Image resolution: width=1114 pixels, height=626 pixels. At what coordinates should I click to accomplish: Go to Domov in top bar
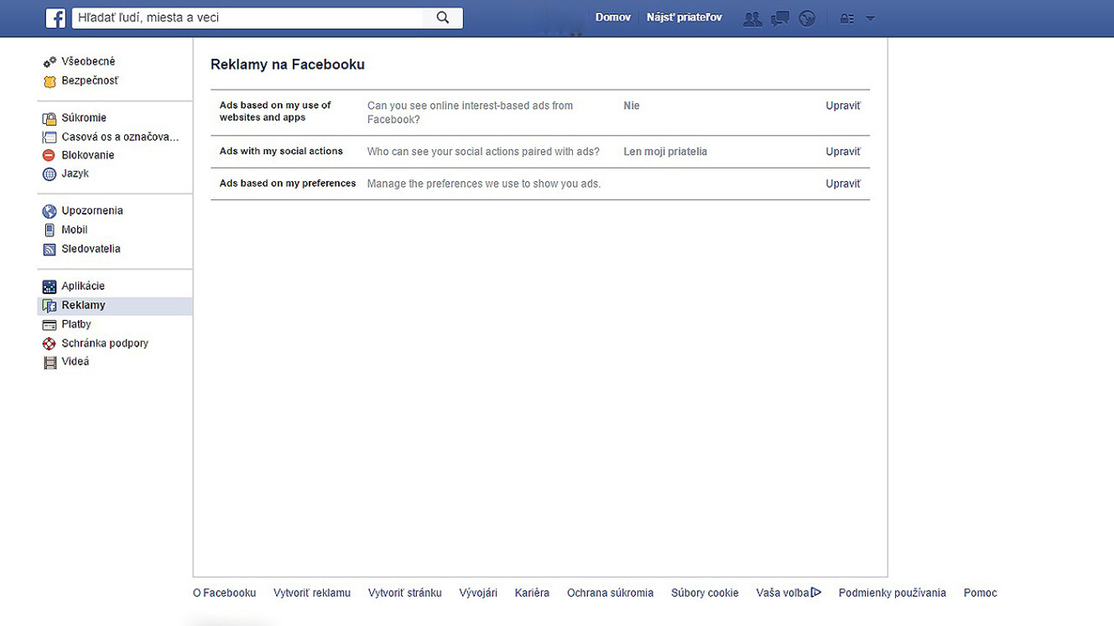coord(613,18)
